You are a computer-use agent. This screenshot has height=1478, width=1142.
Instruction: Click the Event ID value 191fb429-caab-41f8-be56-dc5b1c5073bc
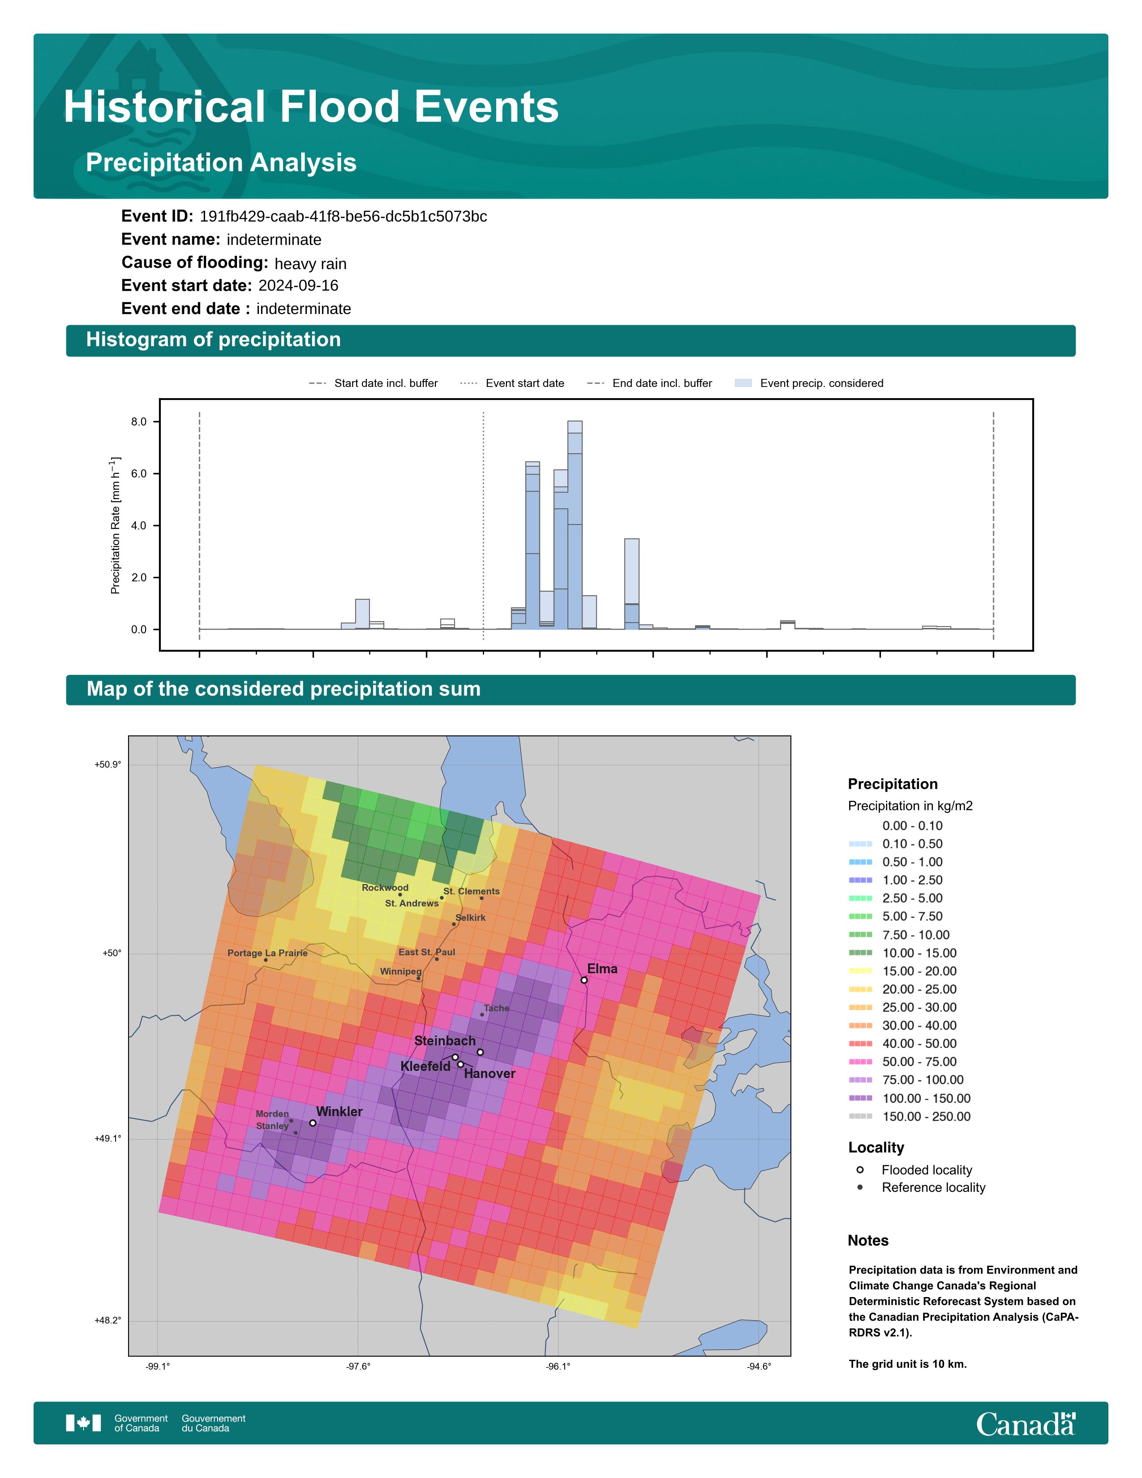click(343, 217)
